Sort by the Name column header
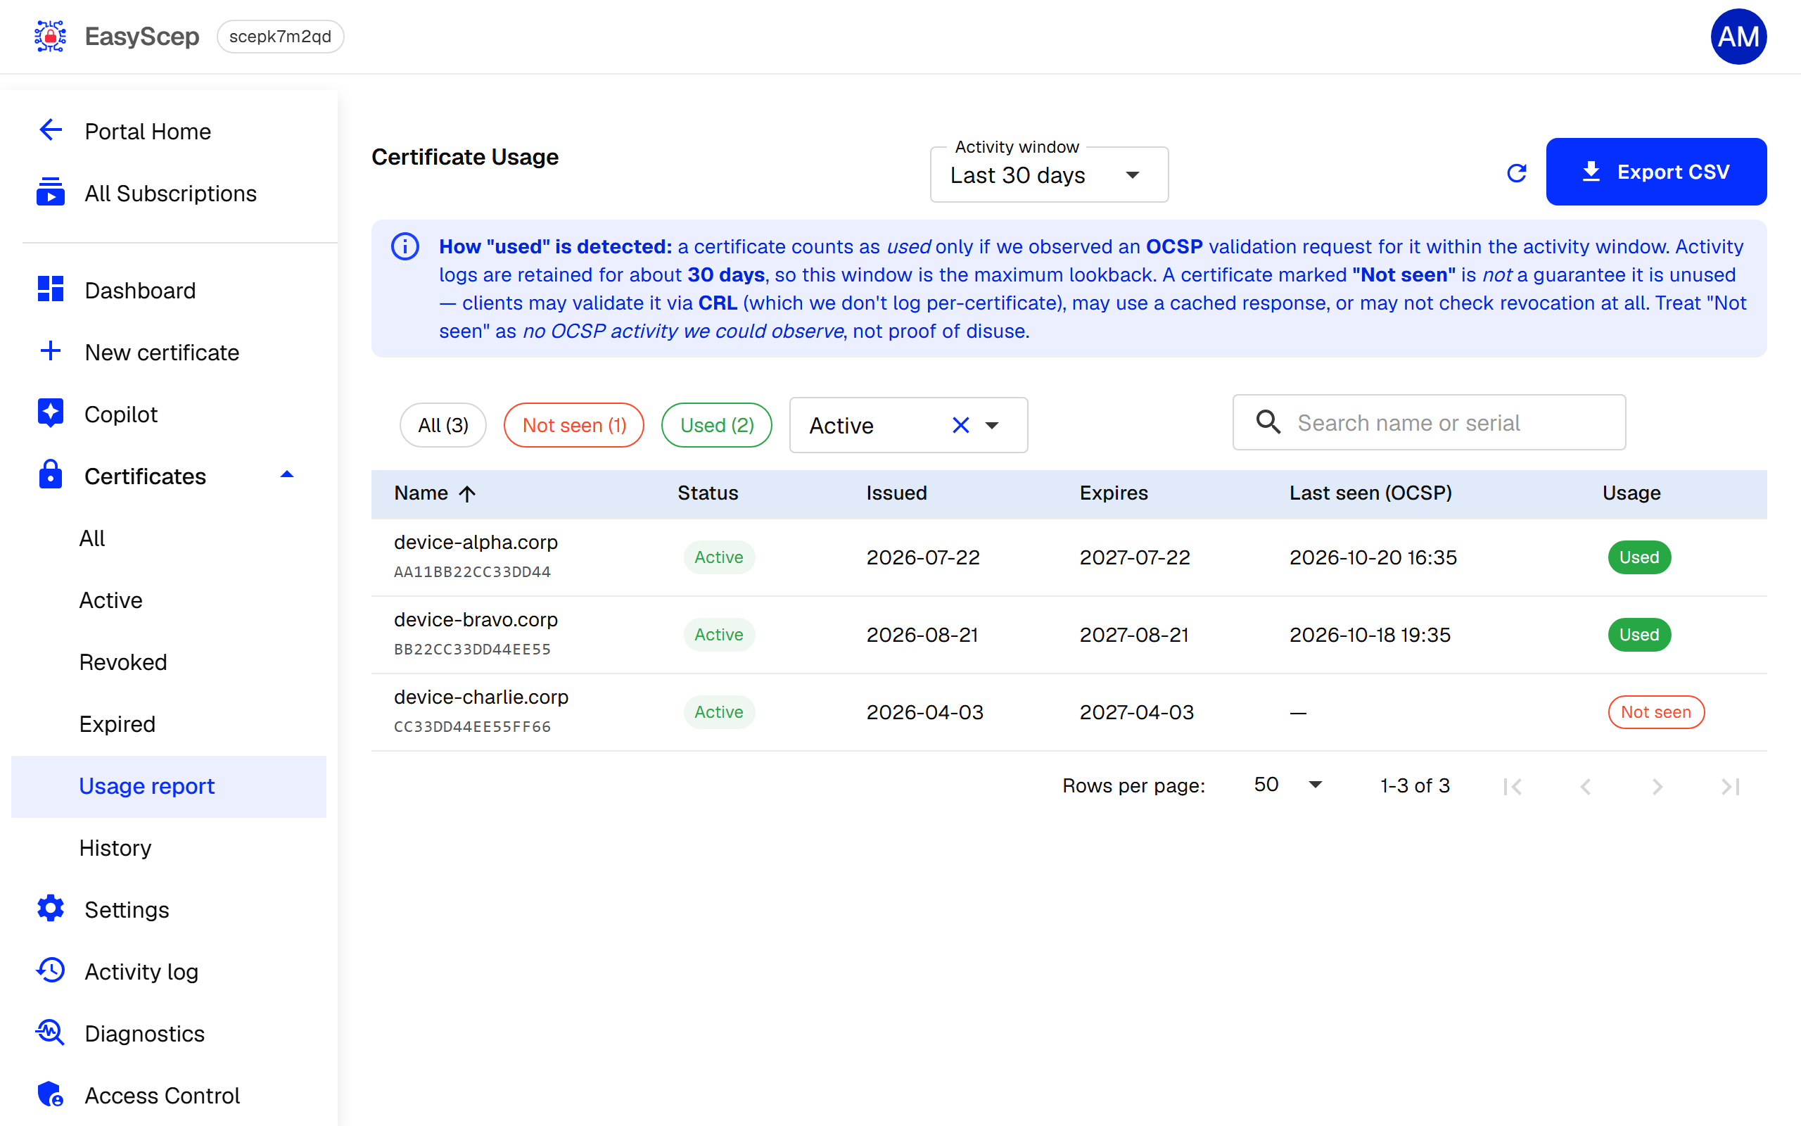The height and width of the screenshot is (1126, 1801). pyautogui.click(x=435, y=493)
